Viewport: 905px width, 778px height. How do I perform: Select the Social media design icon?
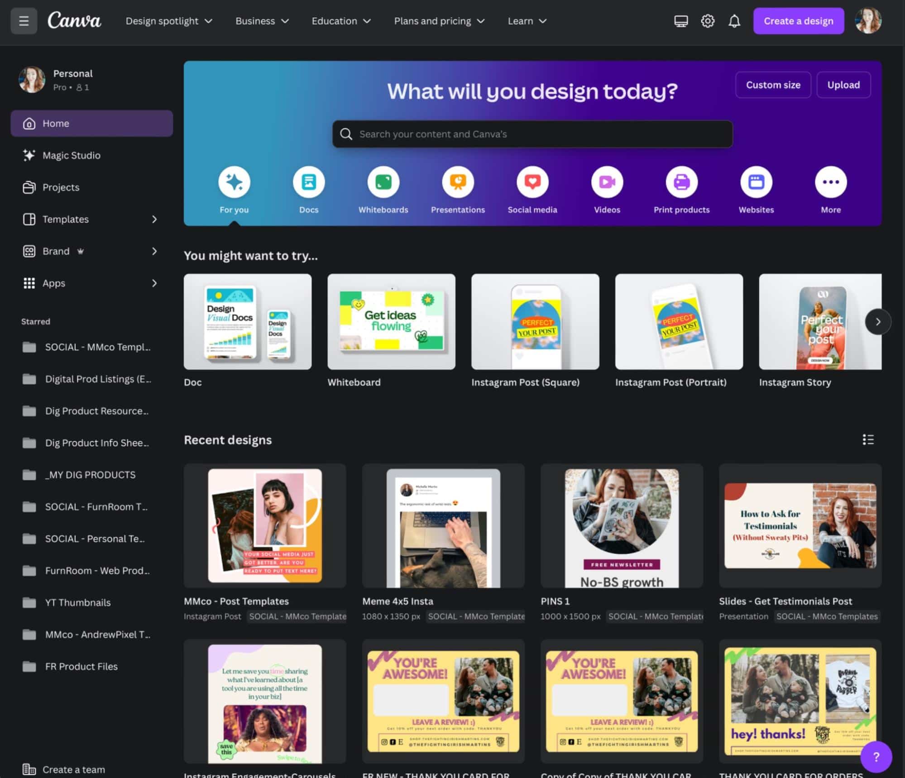click(532, 182)
